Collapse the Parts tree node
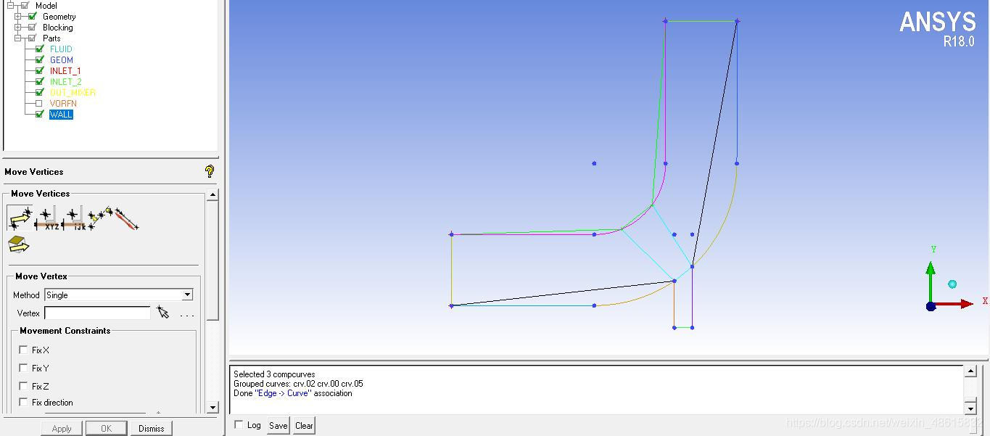The image size is (990, 436). coord(19,38)
